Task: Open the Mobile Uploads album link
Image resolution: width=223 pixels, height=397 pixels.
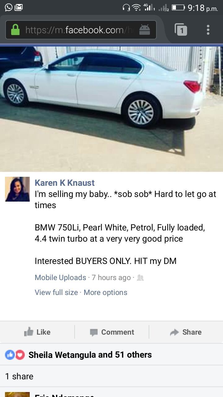Action: click(60, 277)
